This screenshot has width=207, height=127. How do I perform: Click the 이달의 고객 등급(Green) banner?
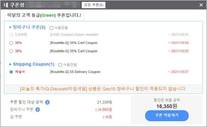44,15
